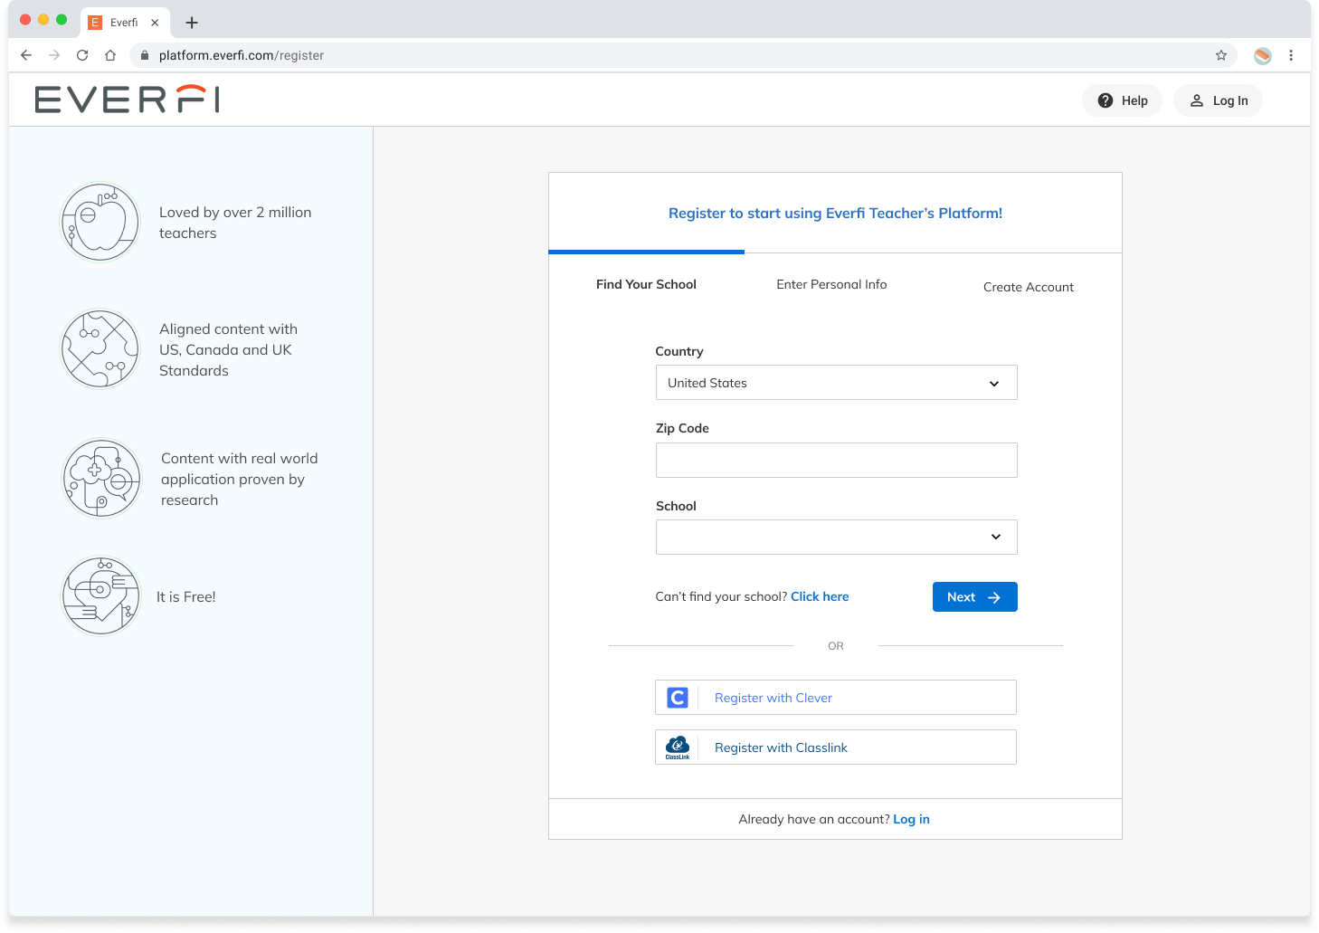1319x933 pixels.
Task: Click the Log In header button
Action: [x=1219, y=100]
